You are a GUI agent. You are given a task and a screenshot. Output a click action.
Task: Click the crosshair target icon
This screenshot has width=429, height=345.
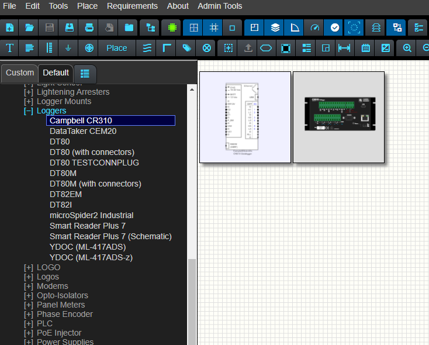tap(89, 48)
